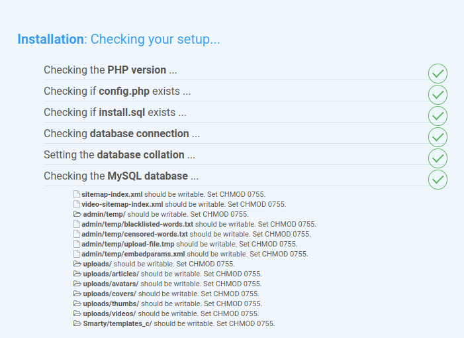Click the admin/temp/censored-words.txt filename
The image size is (464, 338).
[135, 234]
